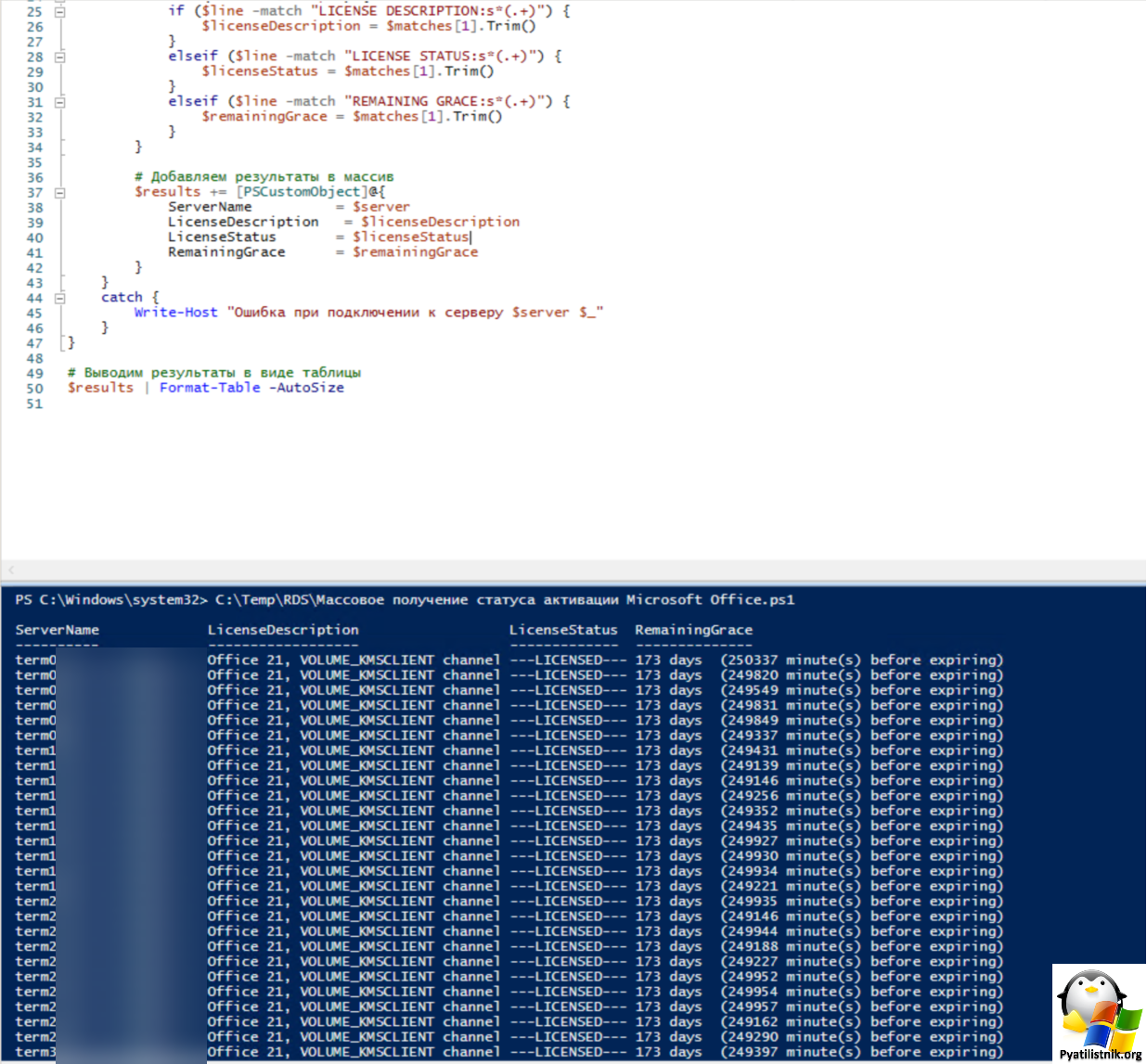Click the console row showing 249431 minute(s)
This screenshot has height=1064, width=1147.
click(509, 750)
